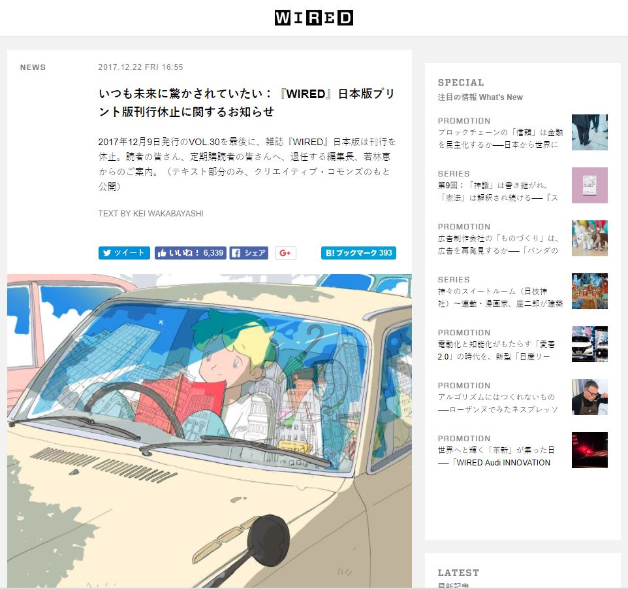The height and width of the screenshot is (589, 628).
Task: Click the SPECIAL section heading
Action: 461,82
